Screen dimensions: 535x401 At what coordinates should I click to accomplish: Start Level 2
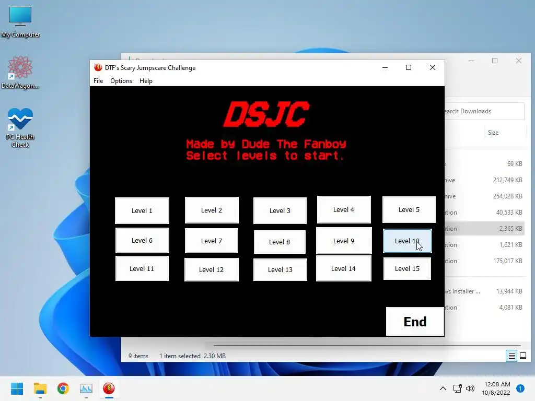[x=212, y=210]
